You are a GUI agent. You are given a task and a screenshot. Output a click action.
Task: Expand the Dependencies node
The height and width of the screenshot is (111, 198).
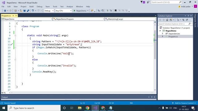[x=163, y=34]
